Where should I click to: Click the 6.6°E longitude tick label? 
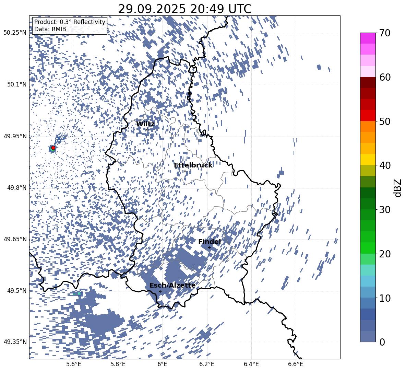point(296,364)
